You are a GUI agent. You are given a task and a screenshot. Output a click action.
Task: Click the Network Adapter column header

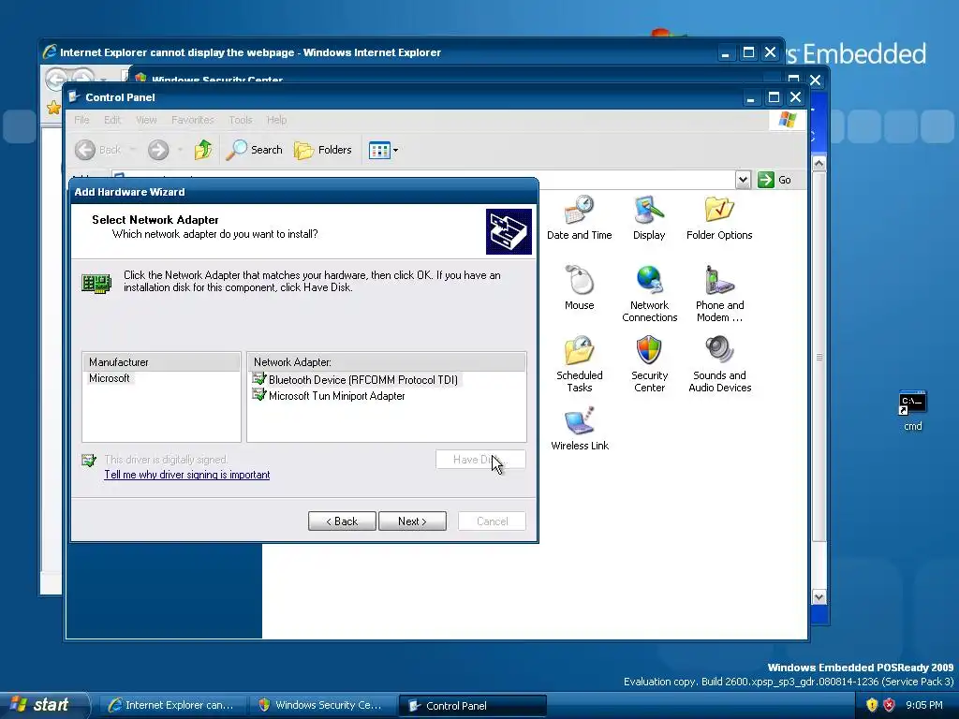[x=387, y=362]
